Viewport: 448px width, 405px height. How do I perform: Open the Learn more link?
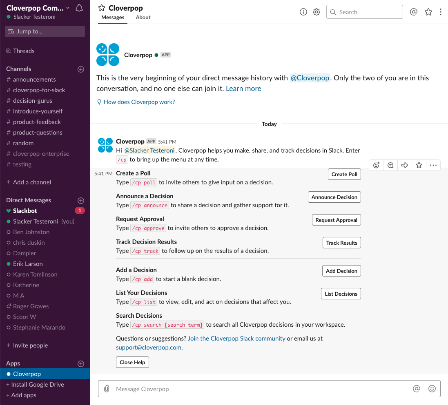pyautogui.click(x=243, y=89)
